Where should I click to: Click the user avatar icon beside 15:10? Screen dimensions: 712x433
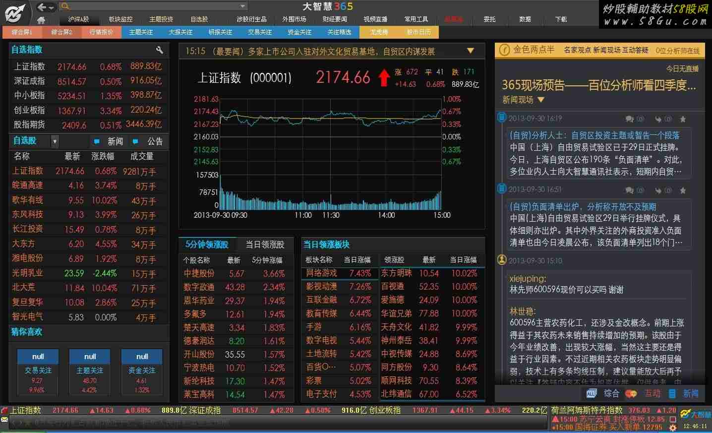coord(502,260)
